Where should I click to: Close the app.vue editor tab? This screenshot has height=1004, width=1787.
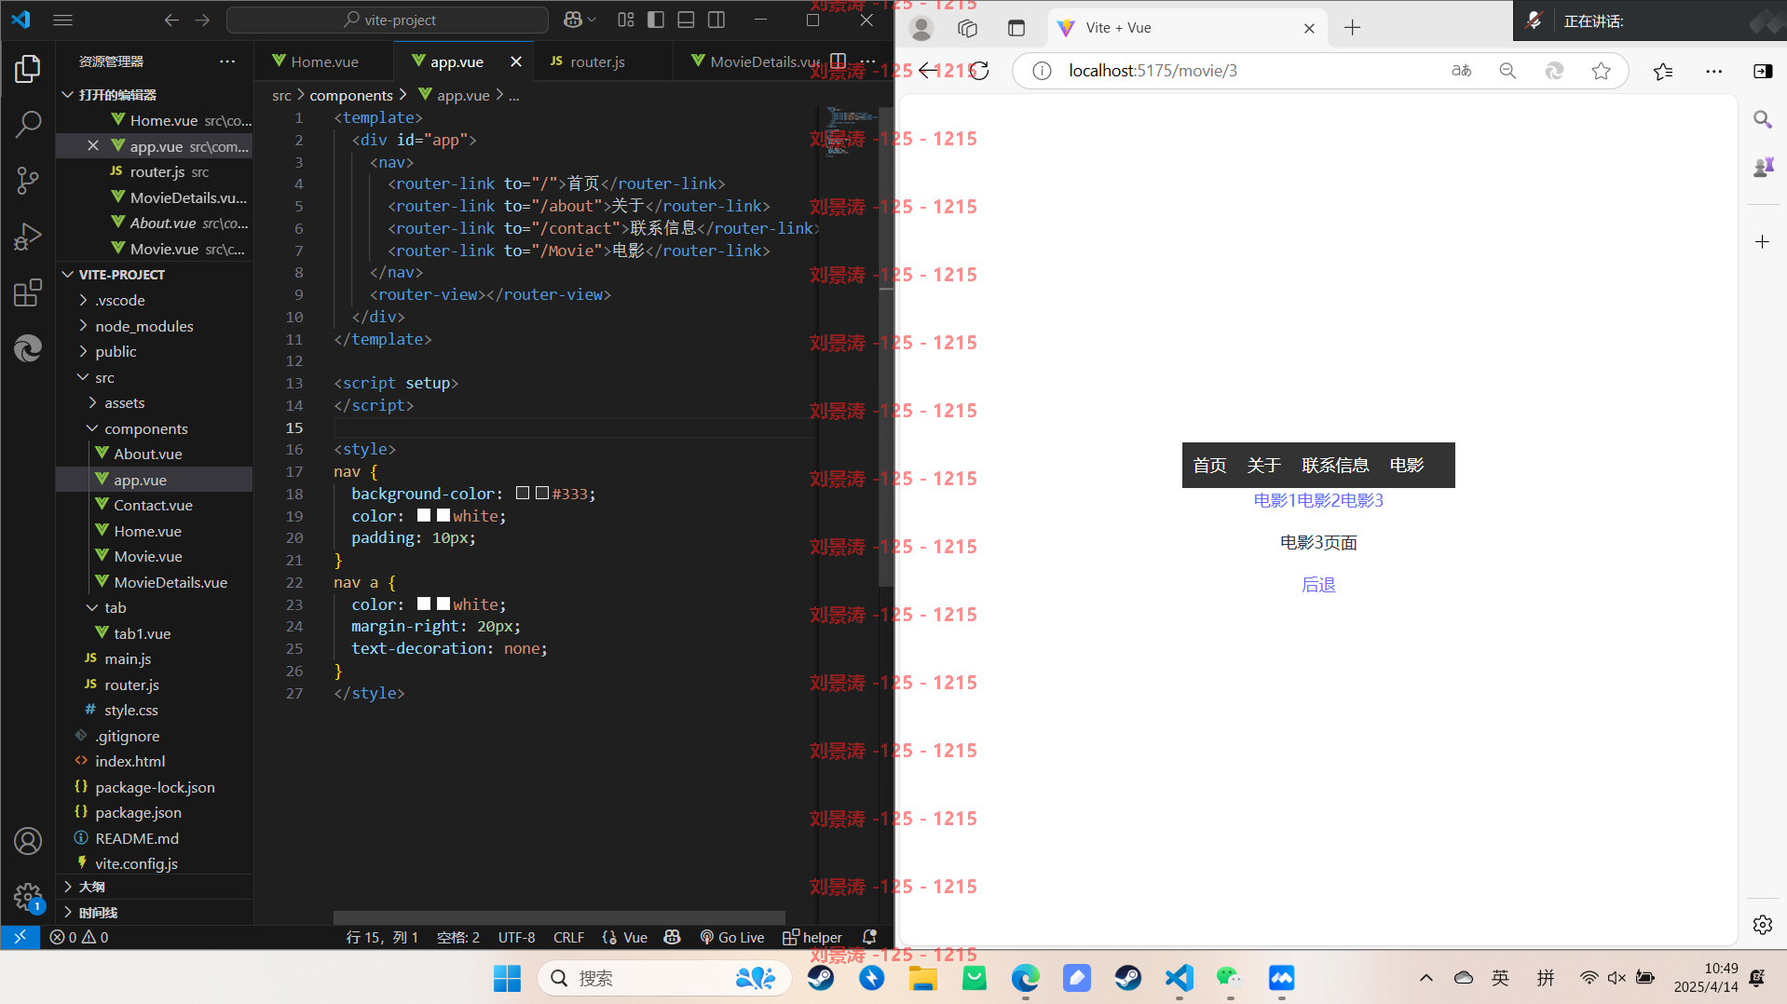tap(516, 61)
